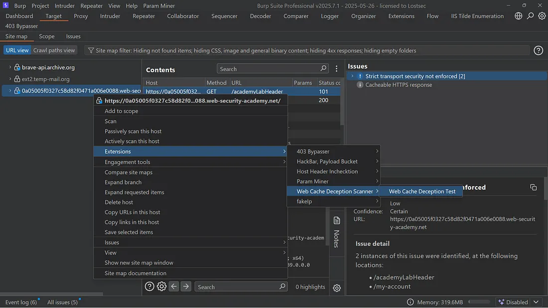Click the issue detail vertical scrollbar

tap(546, 189)
